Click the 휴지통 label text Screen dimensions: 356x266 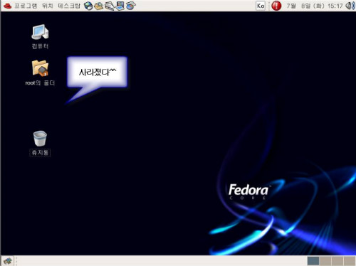click(40, 152)
